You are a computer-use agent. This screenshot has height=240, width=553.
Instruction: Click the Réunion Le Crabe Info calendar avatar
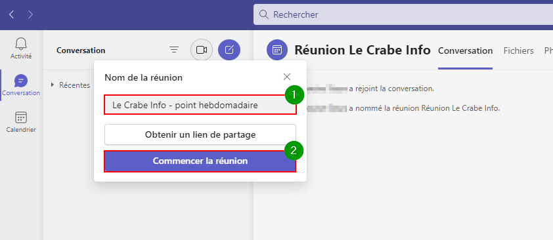click(x=277, y=50)
